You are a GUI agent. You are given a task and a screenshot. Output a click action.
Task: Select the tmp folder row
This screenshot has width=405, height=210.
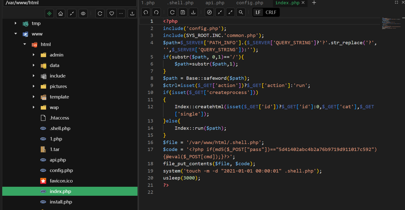click(x=70, y=23)
